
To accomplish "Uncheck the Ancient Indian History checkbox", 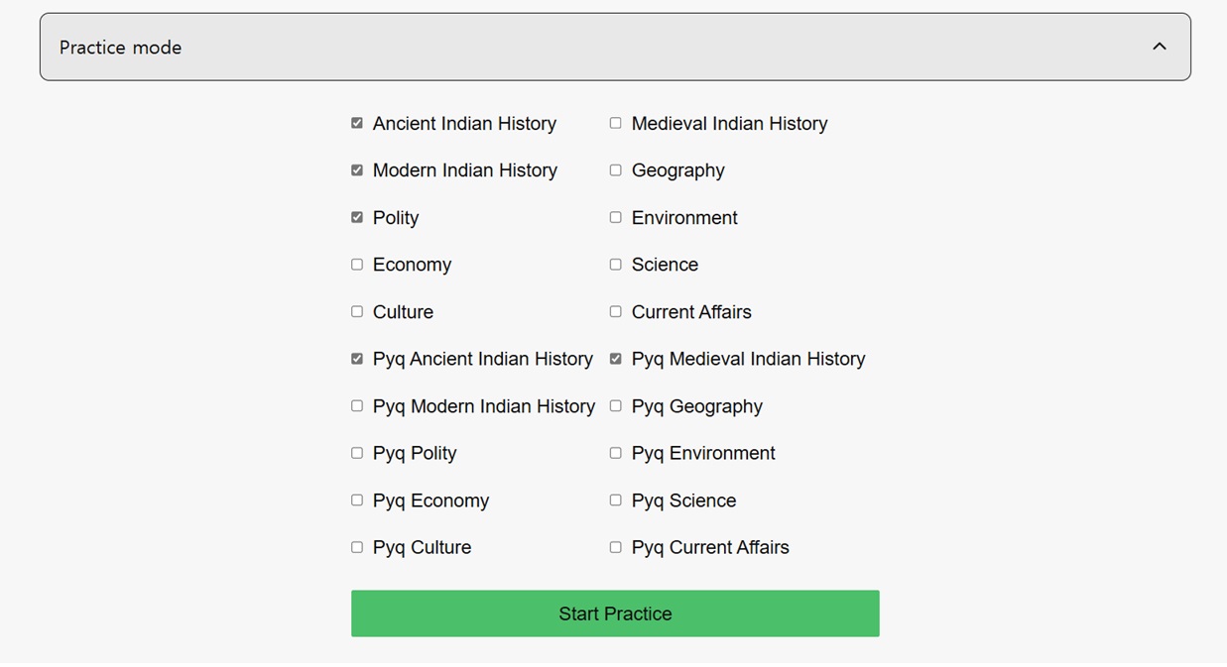I will coord(357,123).
